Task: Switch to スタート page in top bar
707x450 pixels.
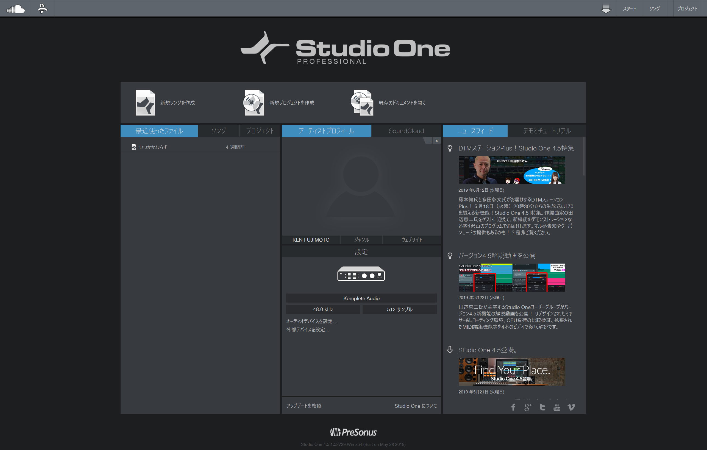Action: (x=629, y=9)
